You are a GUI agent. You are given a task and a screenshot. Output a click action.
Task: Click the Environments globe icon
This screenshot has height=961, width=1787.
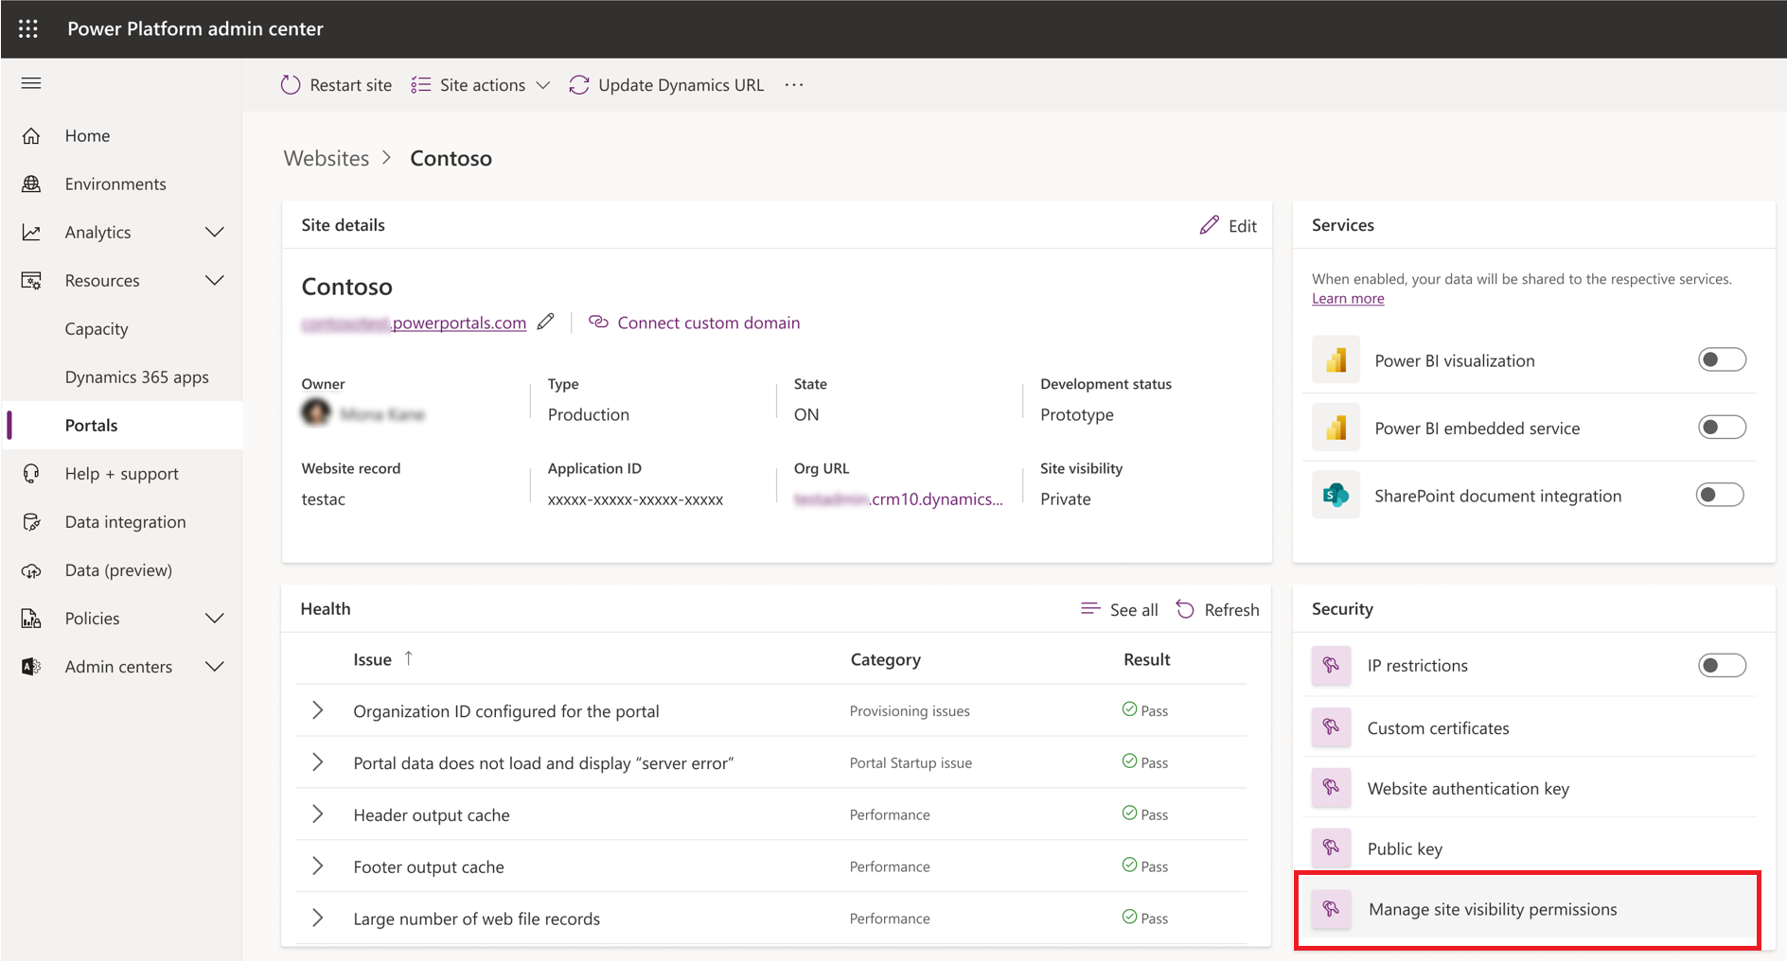click(31, 184)
